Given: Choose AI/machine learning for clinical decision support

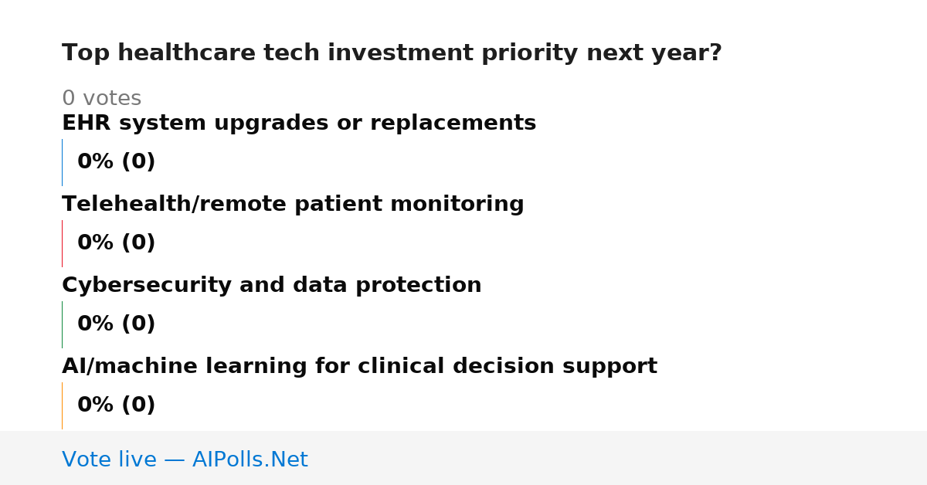Looking at the screenshot, I should click(x=359, y=367).
